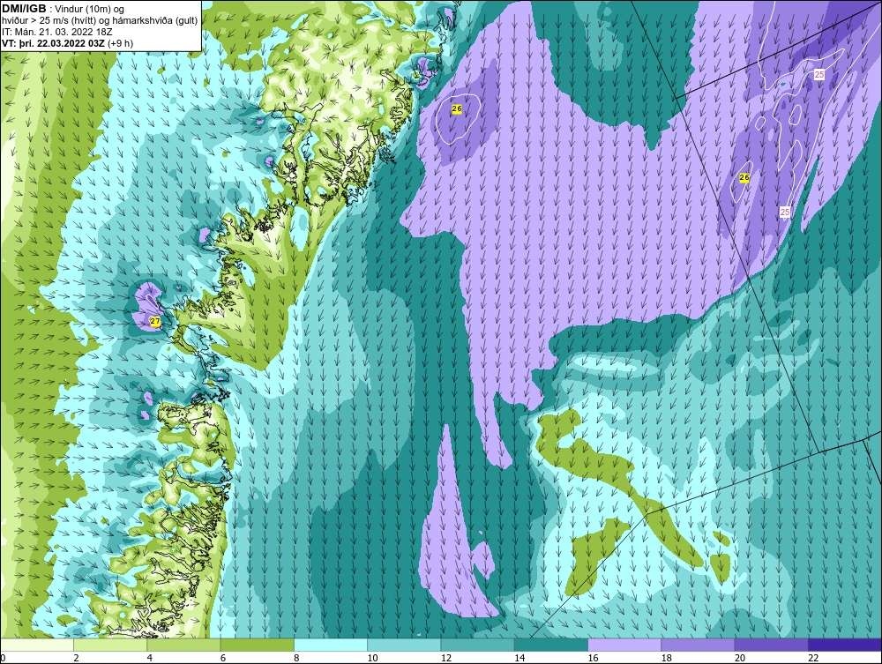Select the 0-2 m/s palest color swatch
882x664 pixels.
click(x=37, y=645)
